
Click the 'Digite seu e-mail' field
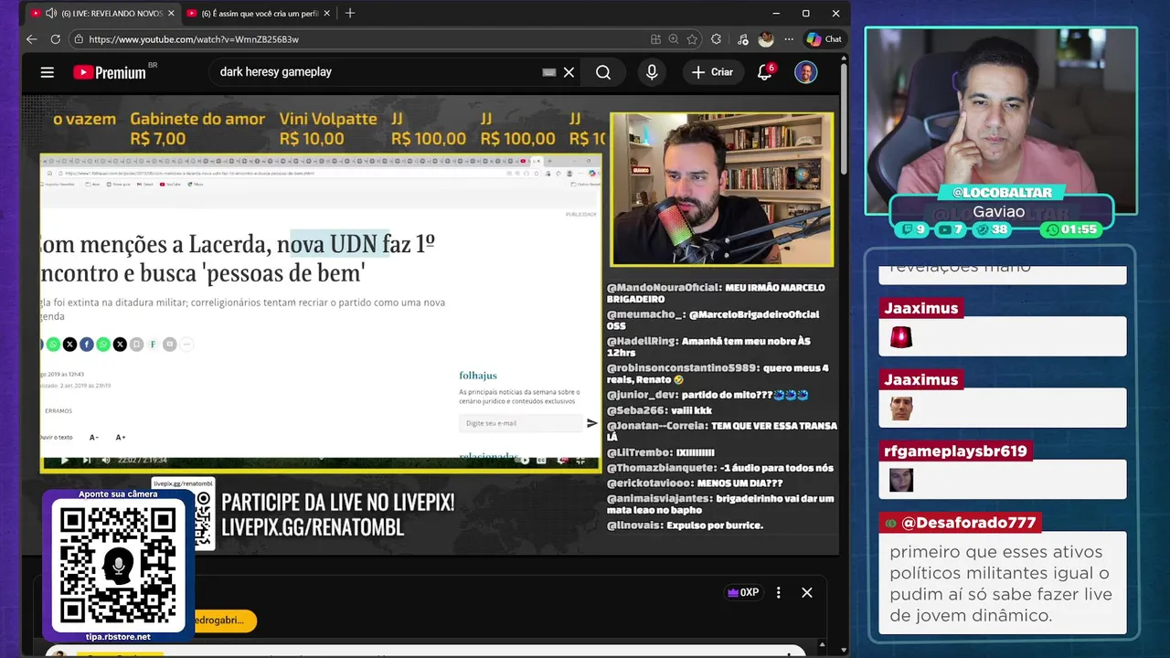tap(521, 423)
